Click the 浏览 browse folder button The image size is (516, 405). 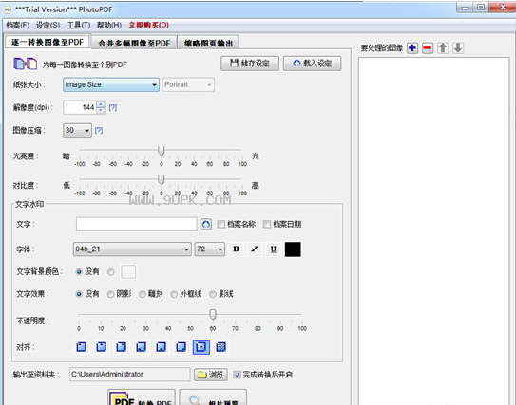tap(211, 375)
